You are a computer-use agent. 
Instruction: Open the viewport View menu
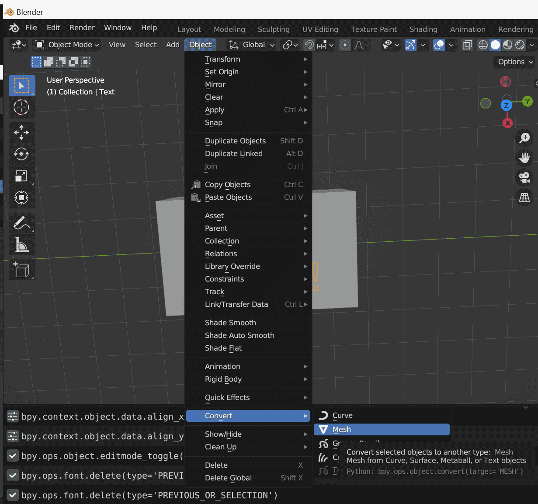pos(117,45)
